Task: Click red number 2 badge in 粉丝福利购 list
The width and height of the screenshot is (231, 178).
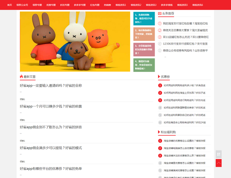Action: [x=160, y=148]
